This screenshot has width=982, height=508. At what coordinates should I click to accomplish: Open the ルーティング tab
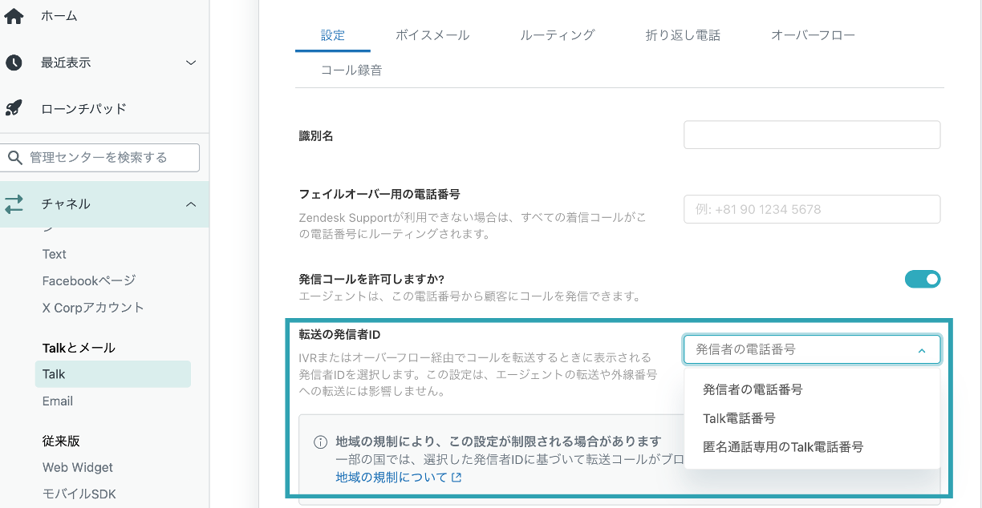[x=558, y=35]
